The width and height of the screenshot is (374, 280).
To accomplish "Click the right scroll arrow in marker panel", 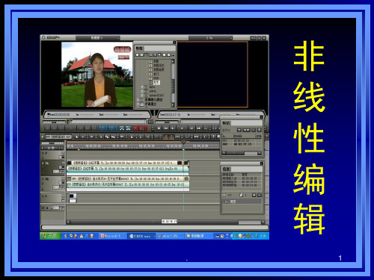I will pyautogui.click(x=260, y=153).
